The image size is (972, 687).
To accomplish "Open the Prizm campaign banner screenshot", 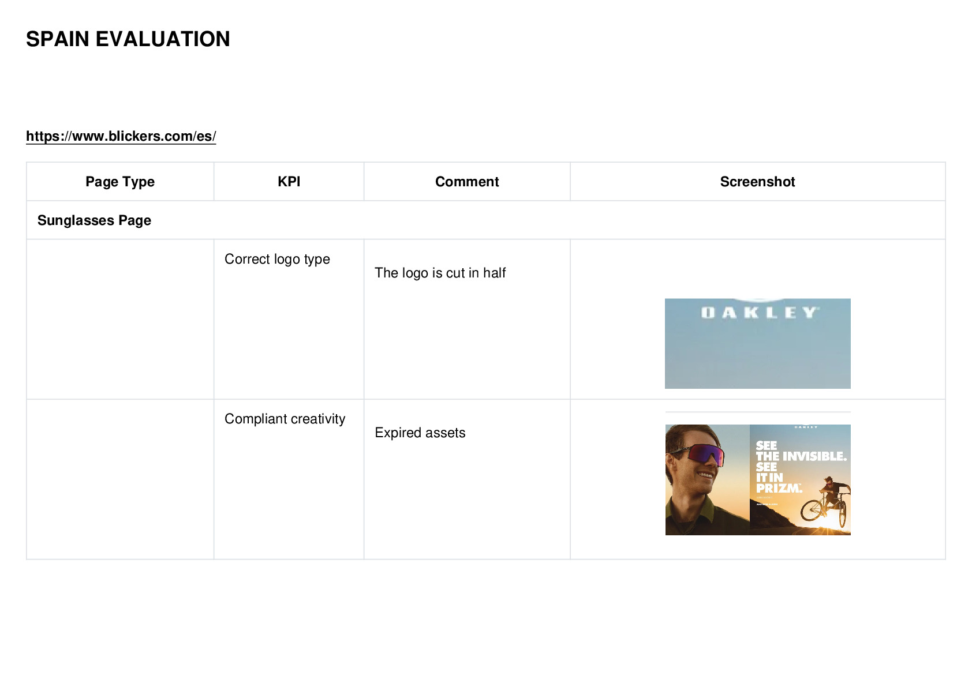I will pyautogui.click(x=758, y=480).
